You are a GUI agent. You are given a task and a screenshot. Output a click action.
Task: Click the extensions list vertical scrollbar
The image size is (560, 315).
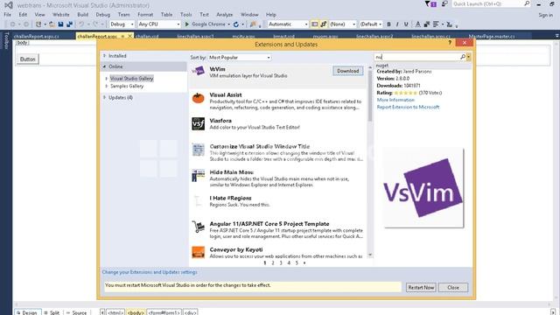(370, 161)
